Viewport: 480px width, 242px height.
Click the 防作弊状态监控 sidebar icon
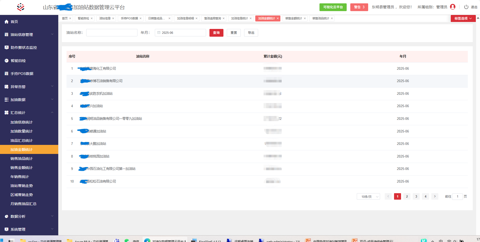pos(6,48)
